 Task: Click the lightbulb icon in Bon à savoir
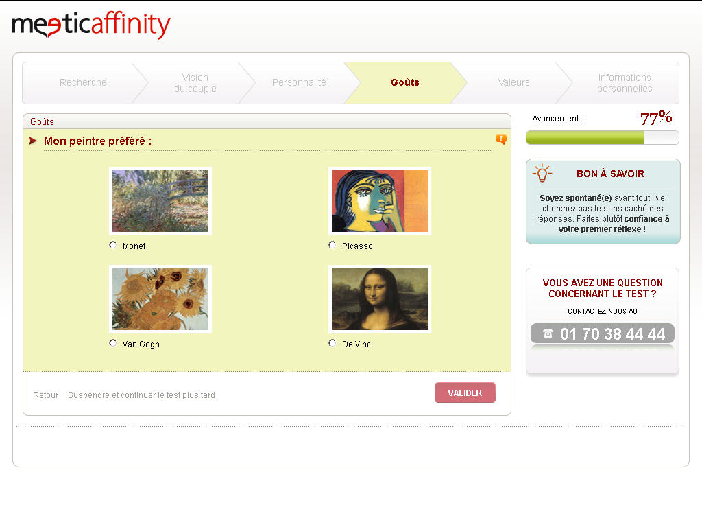pos(542,173)
